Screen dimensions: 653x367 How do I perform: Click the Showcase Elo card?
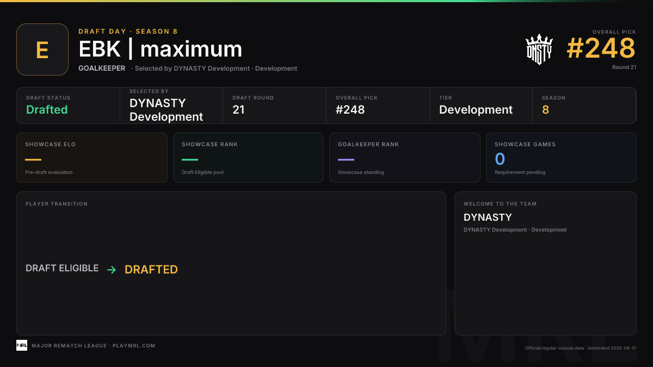92,158
